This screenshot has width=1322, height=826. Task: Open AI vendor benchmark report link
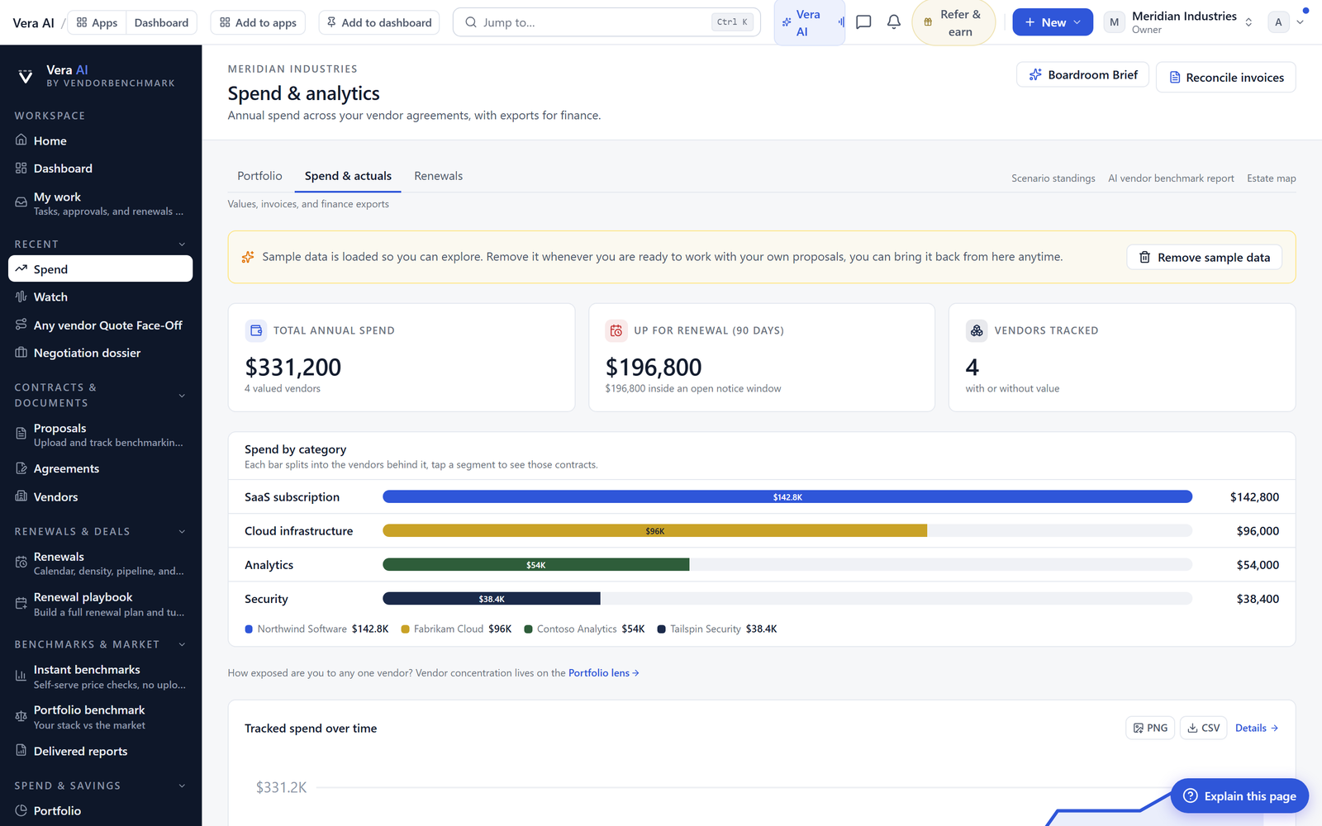tap(1171, 178)
